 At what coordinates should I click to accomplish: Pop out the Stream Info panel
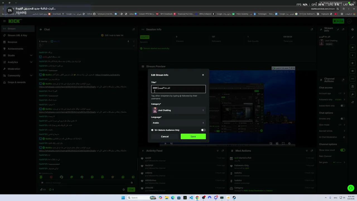click(x=343, y=29)
